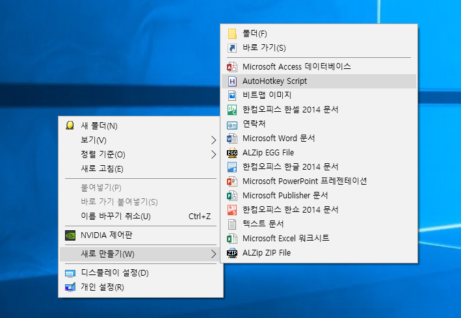Select 한컴오피스 한쇼 2014 문서 entry
461x318 pixels.
point(319,210)
